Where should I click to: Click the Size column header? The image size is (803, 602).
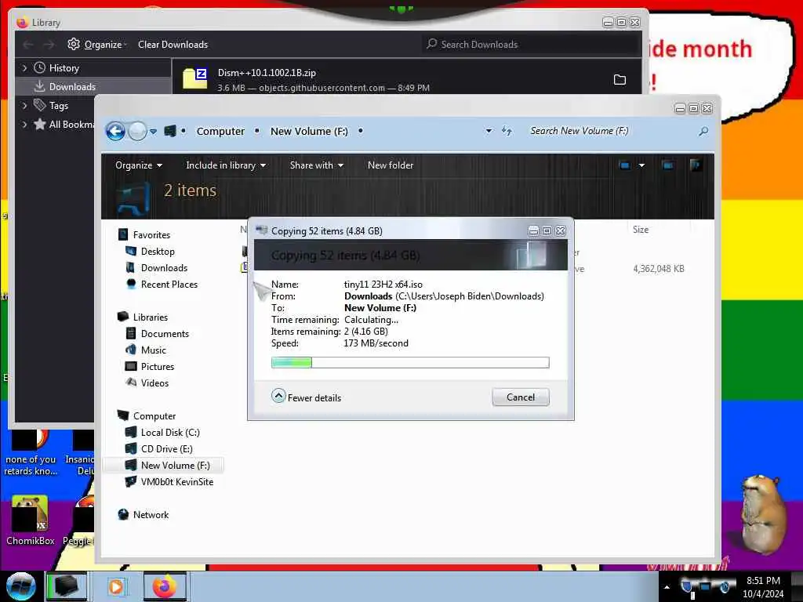[x=641, y=230]
